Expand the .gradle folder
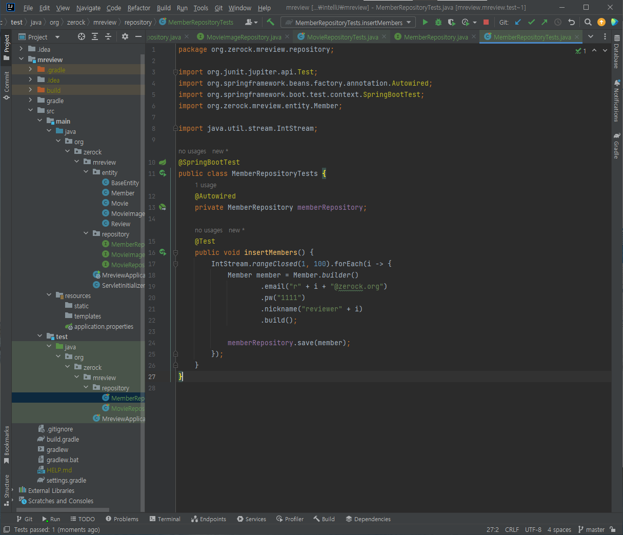Viewport: 623px width, 535px height. [30, 70]
